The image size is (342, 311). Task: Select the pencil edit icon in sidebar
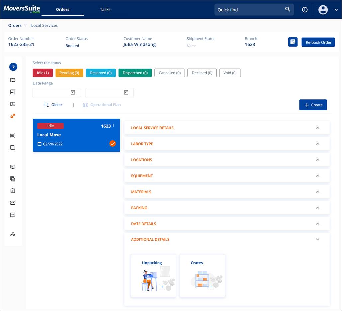[x=13, y=191]
